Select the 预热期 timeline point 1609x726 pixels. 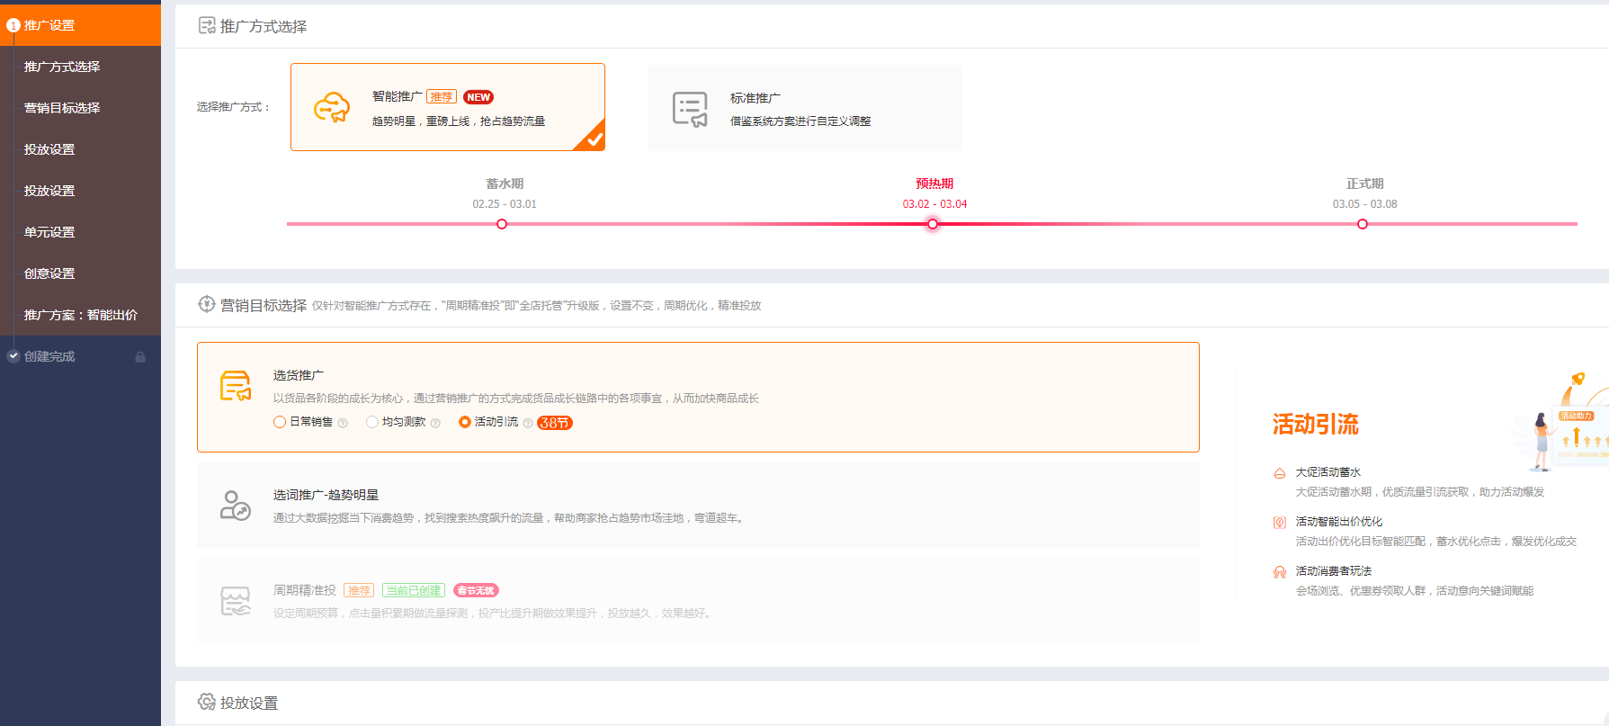933,224
